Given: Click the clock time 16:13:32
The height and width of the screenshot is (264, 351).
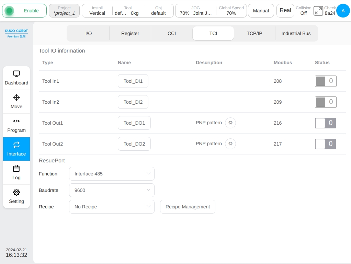Looking at the screenshot, I should coord(16,255).
